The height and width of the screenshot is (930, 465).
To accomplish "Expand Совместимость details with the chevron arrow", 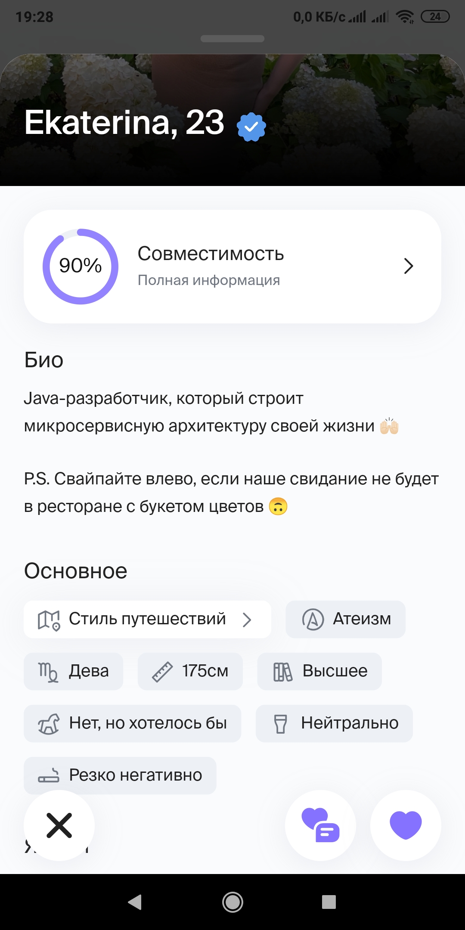I will (x=409, y=266).
